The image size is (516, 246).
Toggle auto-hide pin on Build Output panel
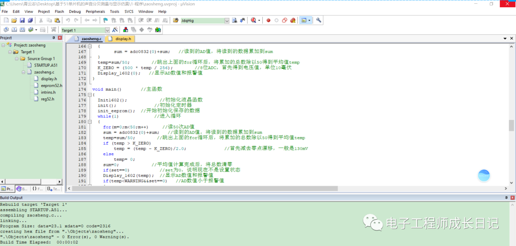tap(506, 198)
